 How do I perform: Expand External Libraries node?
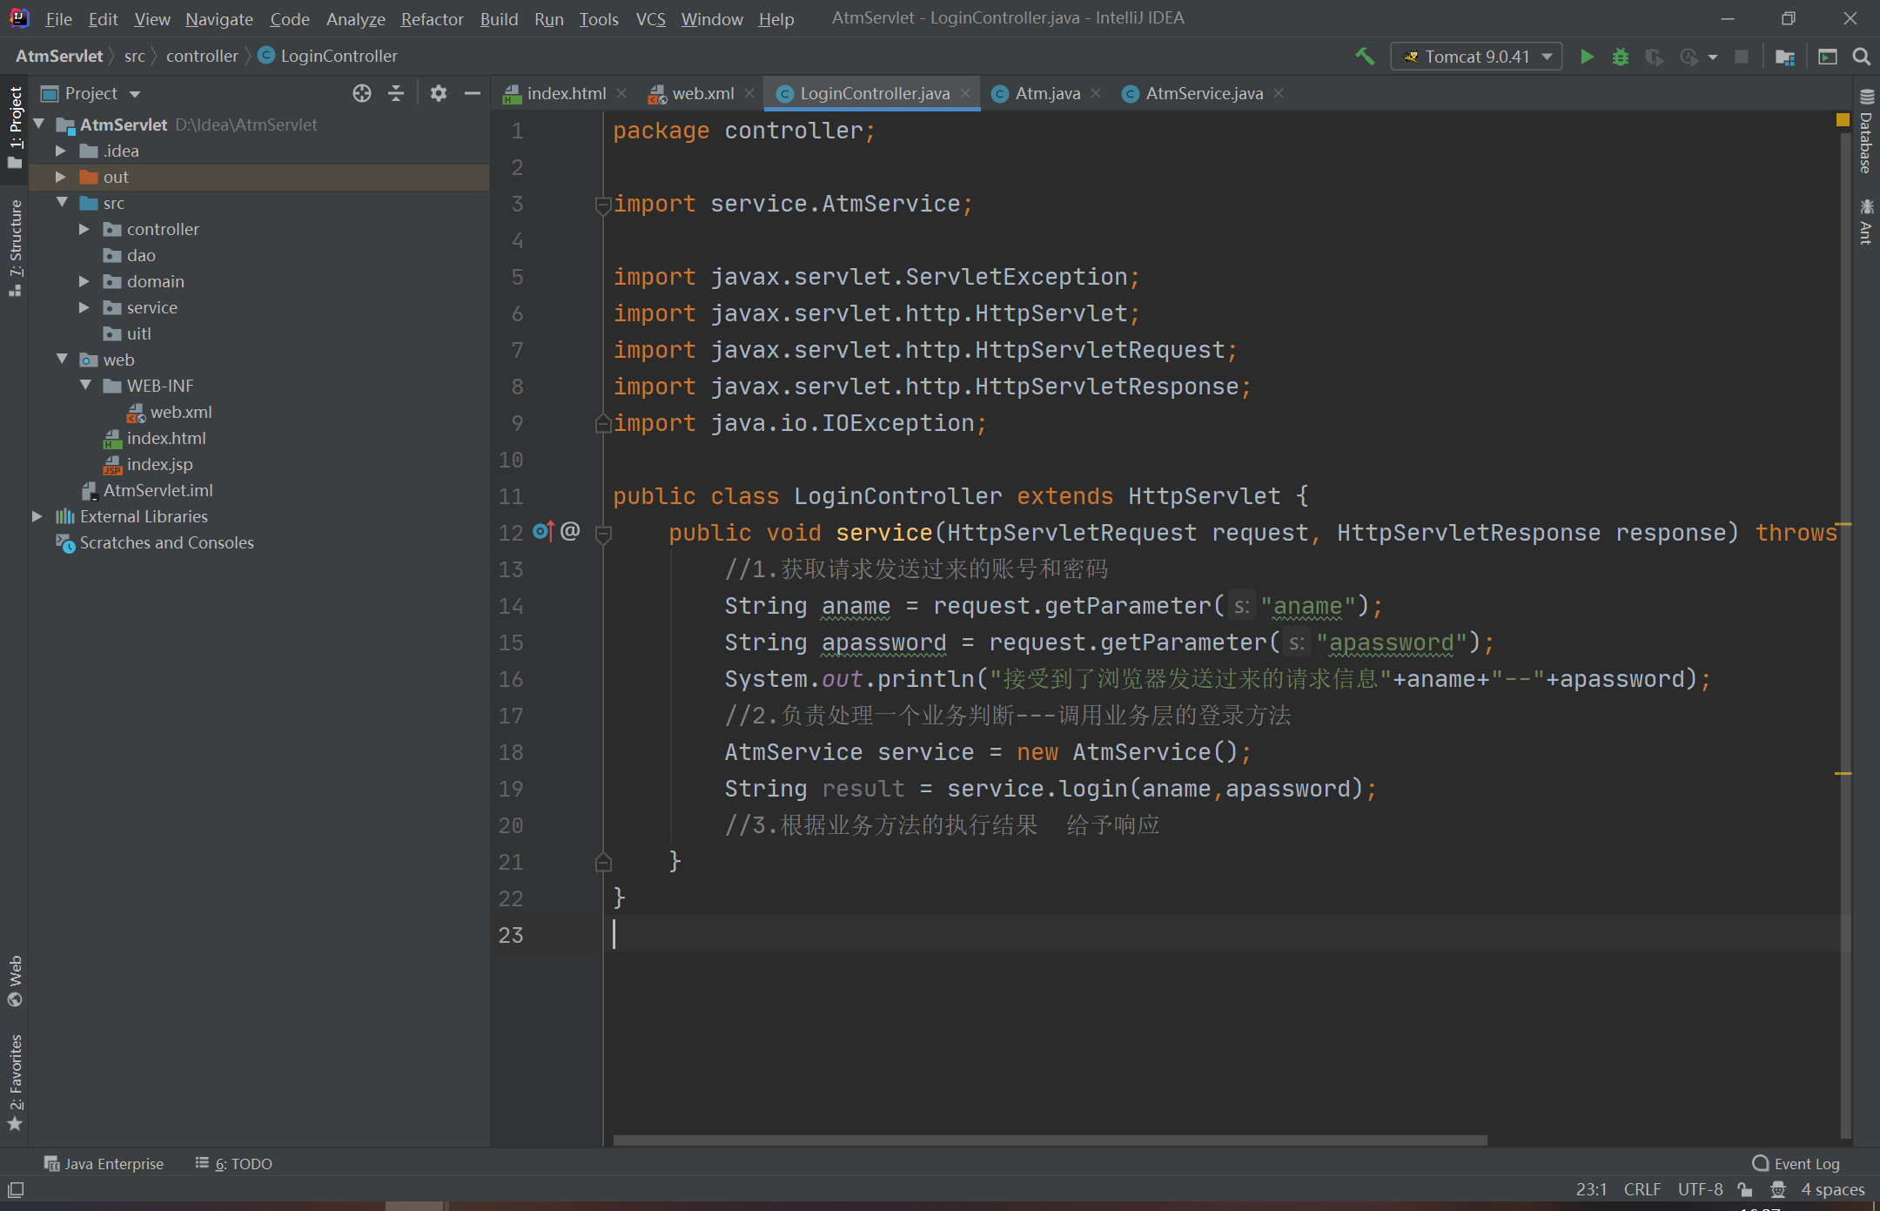click(37, 516)
